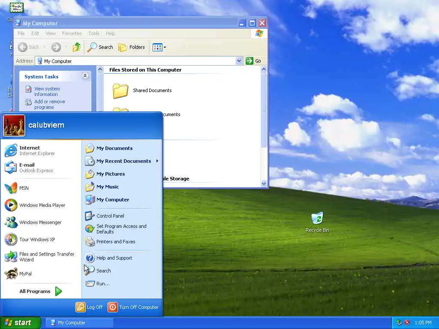
Task: Open the View menu
Action: 51,33
